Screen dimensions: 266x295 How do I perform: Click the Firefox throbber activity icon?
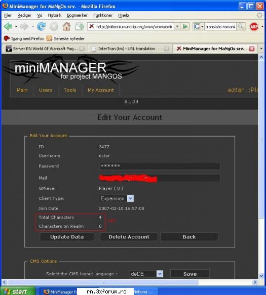pos(259,15)
